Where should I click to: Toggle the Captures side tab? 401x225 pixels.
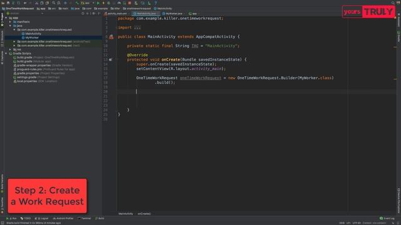[2, 57]
